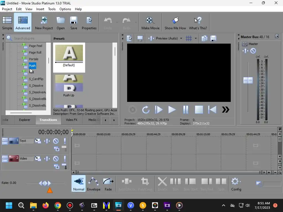This screenshot has width=283, height=212.
Task: Click the timeline horizontal scrollbar
Action: (168, 173)
